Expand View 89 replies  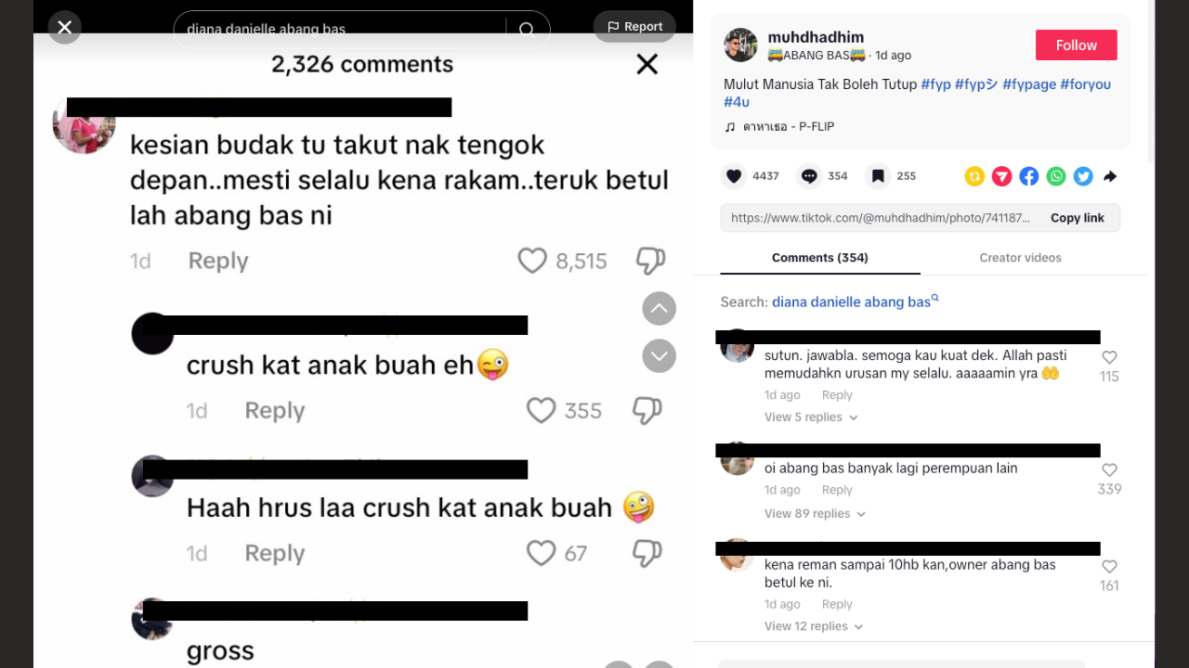[x=815, y=514]
